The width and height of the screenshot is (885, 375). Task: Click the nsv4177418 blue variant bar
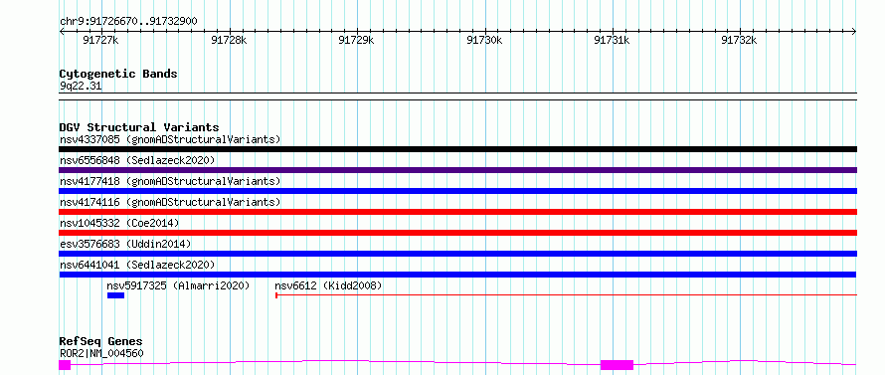coord(457,191)
